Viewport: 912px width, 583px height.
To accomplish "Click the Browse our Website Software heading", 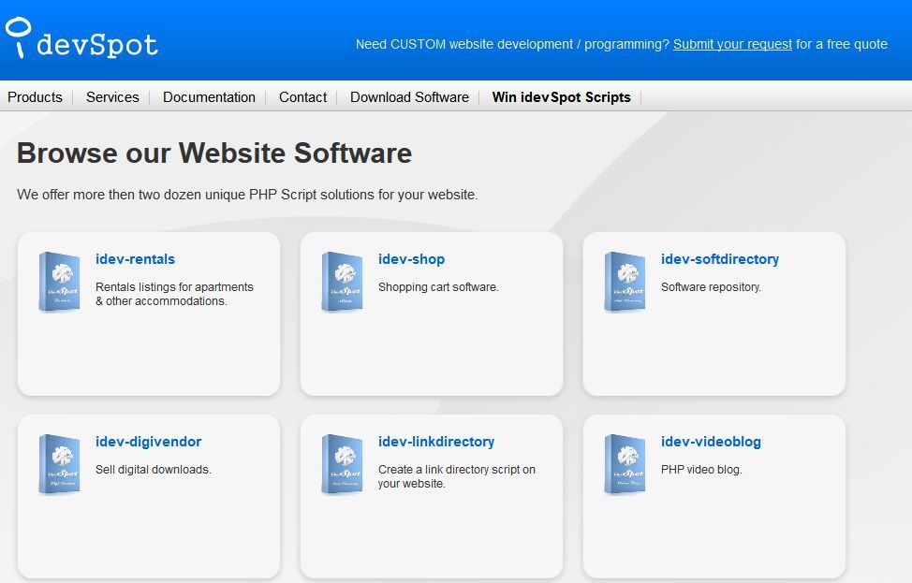I will click(214, 153).
